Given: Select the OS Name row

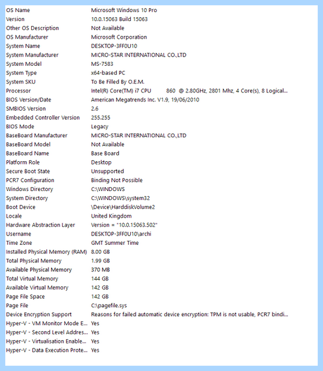Looking at the screenshot, I should pos(161,10).
